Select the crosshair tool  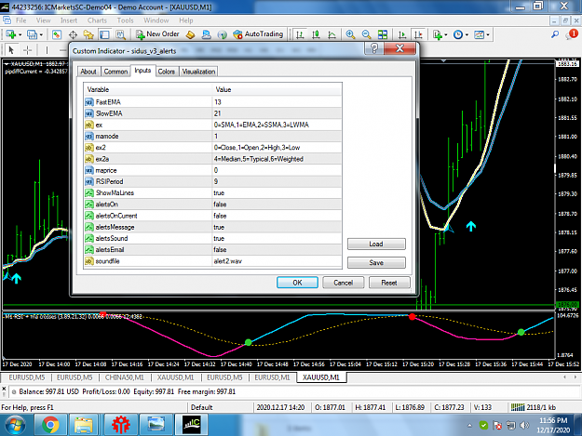27,49
